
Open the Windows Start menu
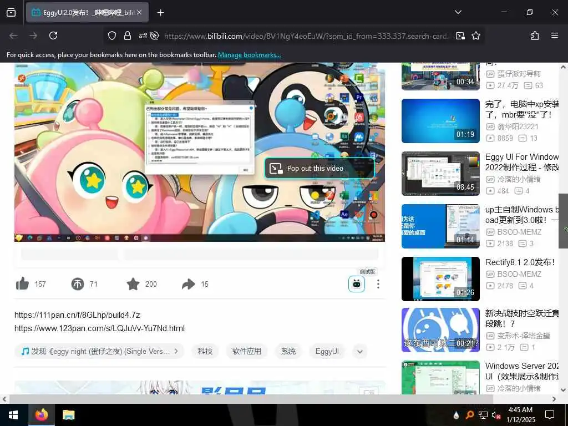point(13,415)
